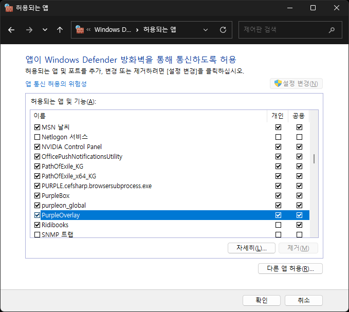The height and width of the screenshot is (312, 349).
Task: Uncheck 공용 box for Ridibooks
Action: click(x=299, y=225)
